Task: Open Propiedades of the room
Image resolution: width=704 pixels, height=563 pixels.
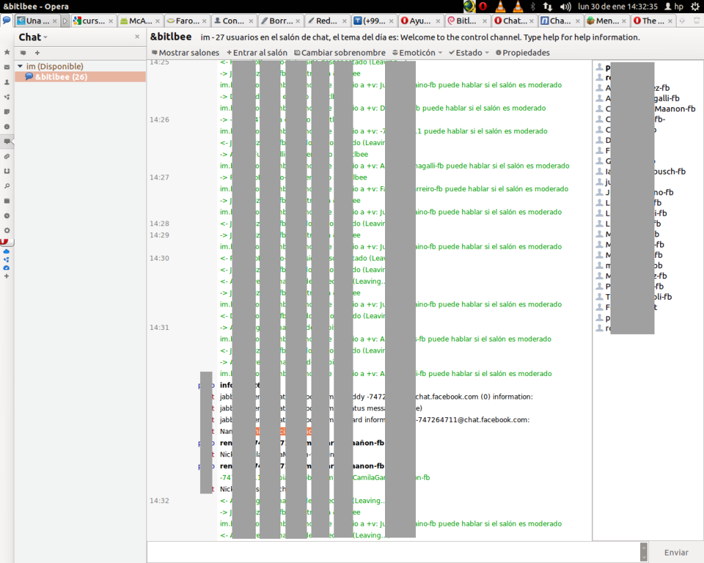Action: pyautogui.click(x=522, y=52)
